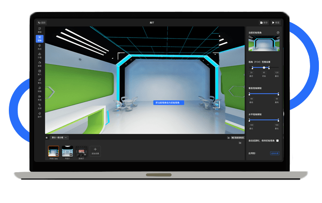
Task: Toggle the 自动巡游时保持初始视角 checkbox
Action: point(277,141)
